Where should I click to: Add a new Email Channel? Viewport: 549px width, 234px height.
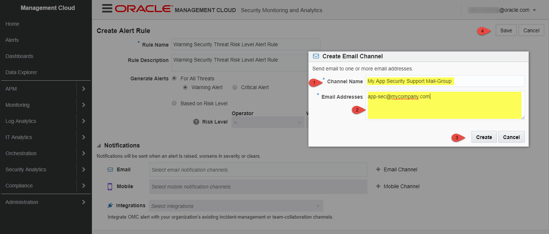[397, 169]
